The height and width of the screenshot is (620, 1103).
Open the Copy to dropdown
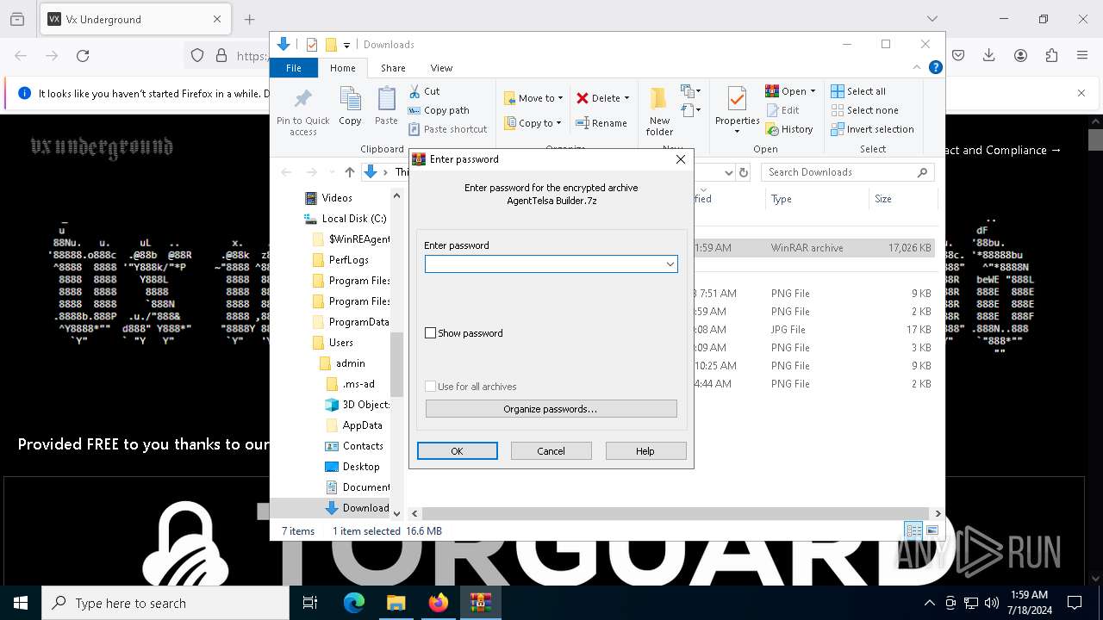point(533,123)
